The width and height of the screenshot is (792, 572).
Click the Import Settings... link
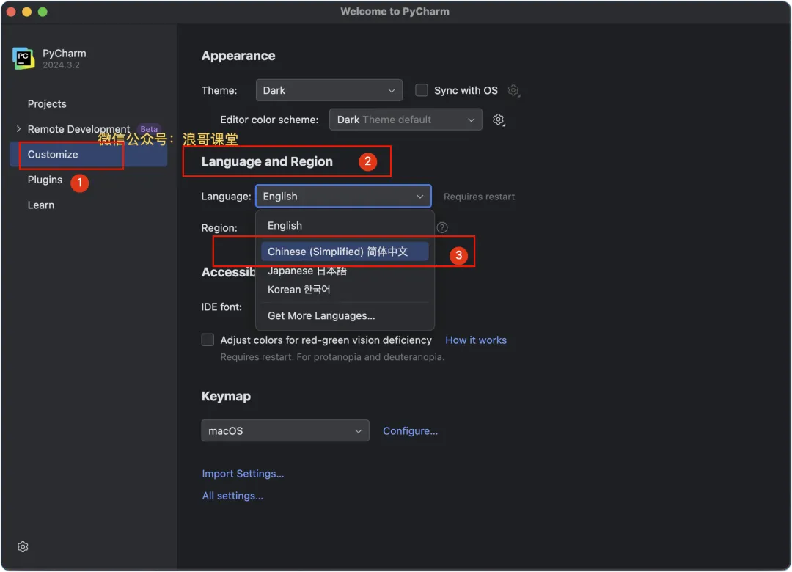pyautogui.click(x=243, y=474)
